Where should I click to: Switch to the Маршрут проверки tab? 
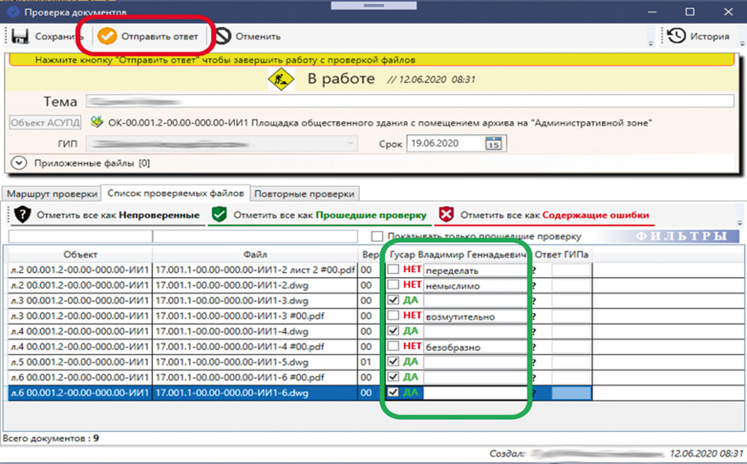click(x=52, y=194)
